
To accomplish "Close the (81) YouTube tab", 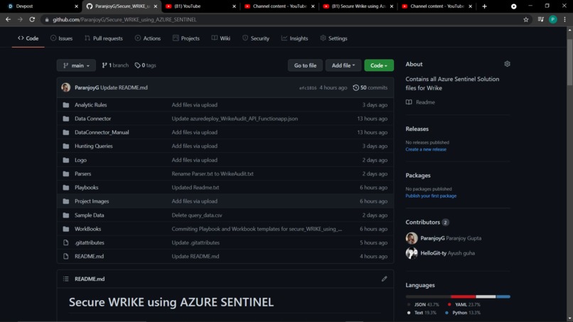I will [x=234, y=6].
